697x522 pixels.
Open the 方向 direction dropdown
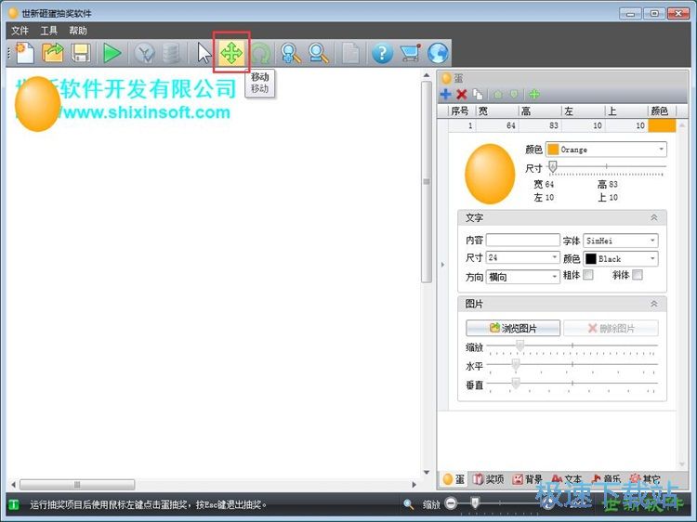pyautogui.click(x=522, y=277)
